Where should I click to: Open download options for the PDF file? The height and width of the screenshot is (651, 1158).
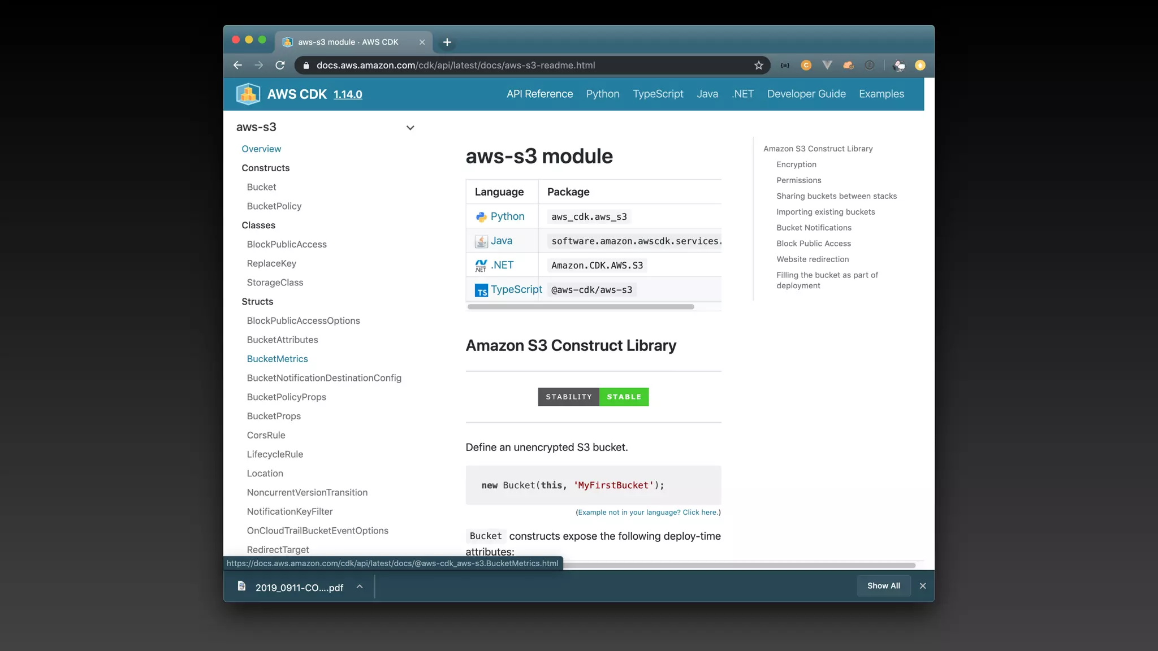pos(360,587)
